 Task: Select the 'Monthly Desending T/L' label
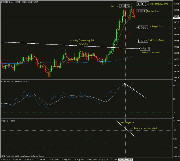82,40
